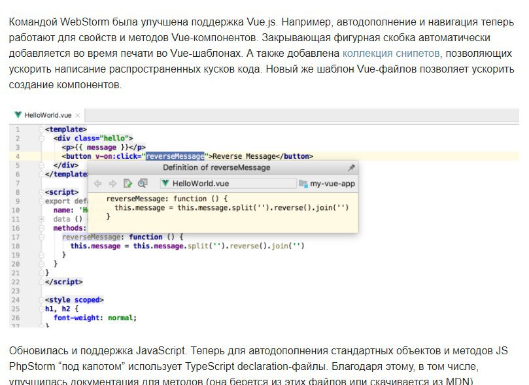Click the Vue logo icon on the HelloWorld.vue tab
The height and width of the screenshot is (385, 529).
point(18,115)
